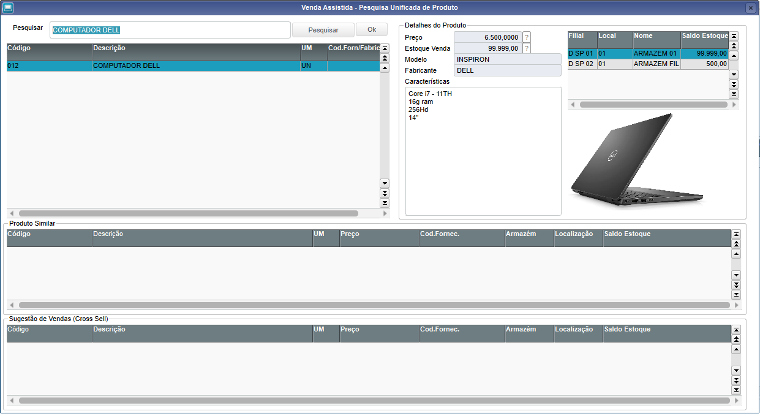
Task: Page up in Filial stock grid
Action: tap(734, 46)
